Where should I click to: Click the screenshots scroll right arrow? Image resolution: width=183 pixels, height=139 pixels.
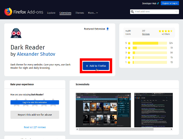coord(171,129)
